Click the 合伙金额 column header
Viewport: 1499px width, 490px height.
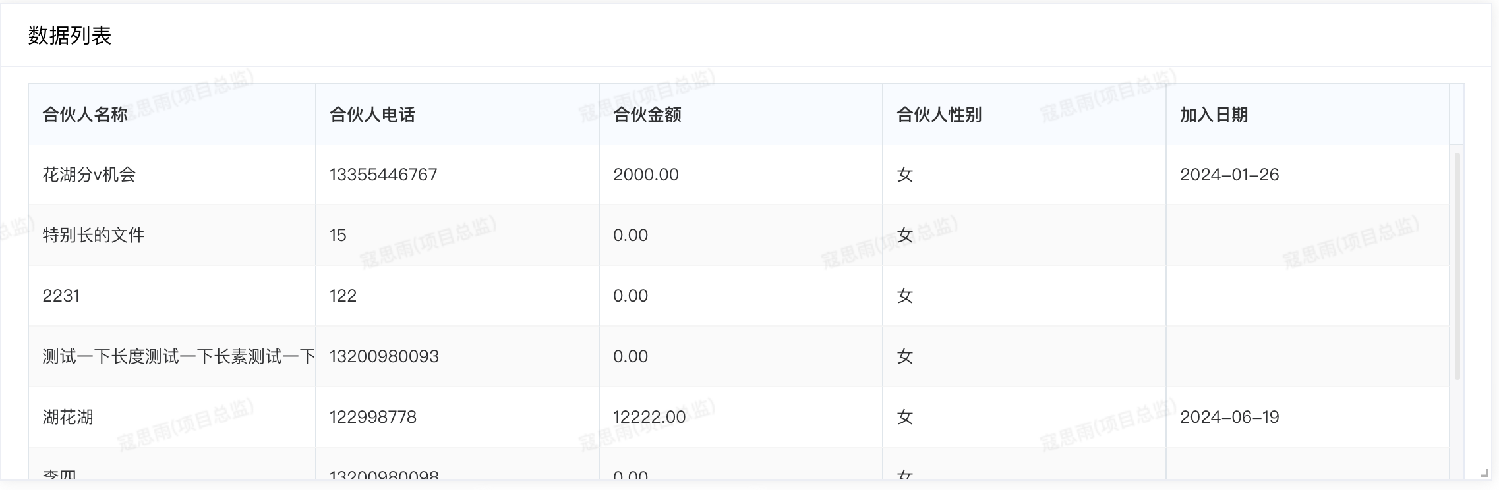click(647, 115)
